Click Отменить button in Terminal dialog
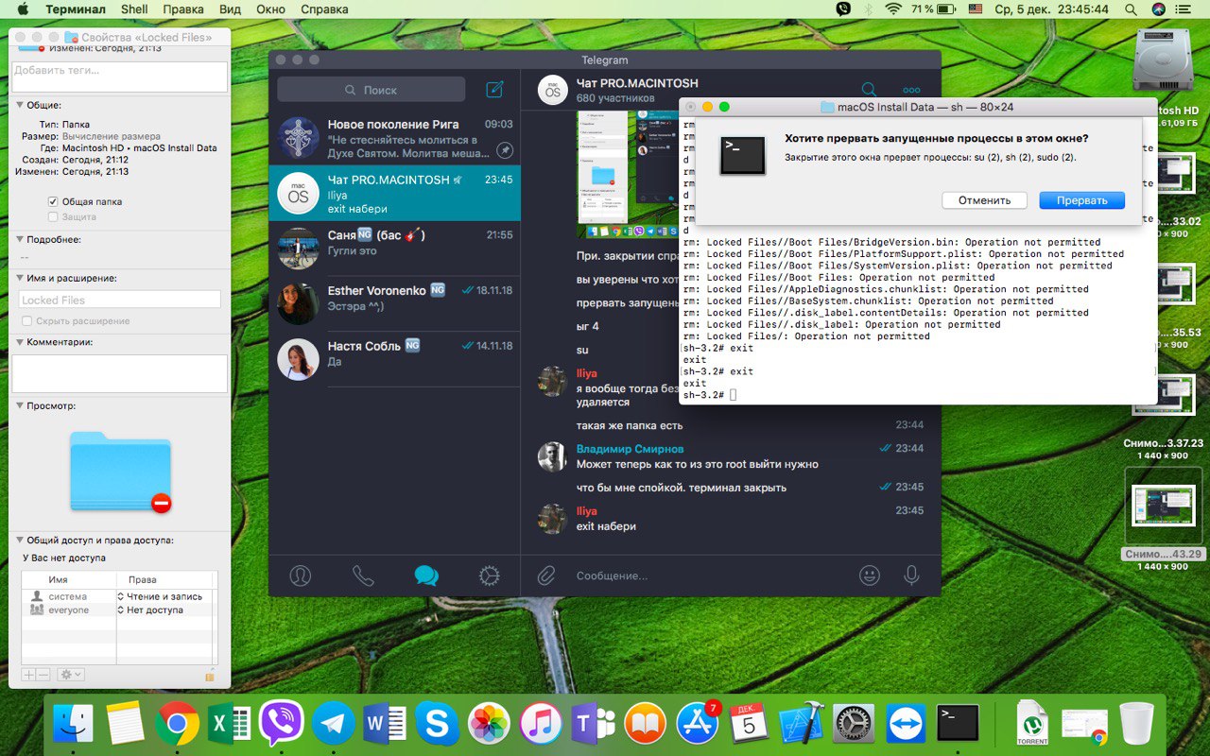1210x756 pixels. coord(984,200)
